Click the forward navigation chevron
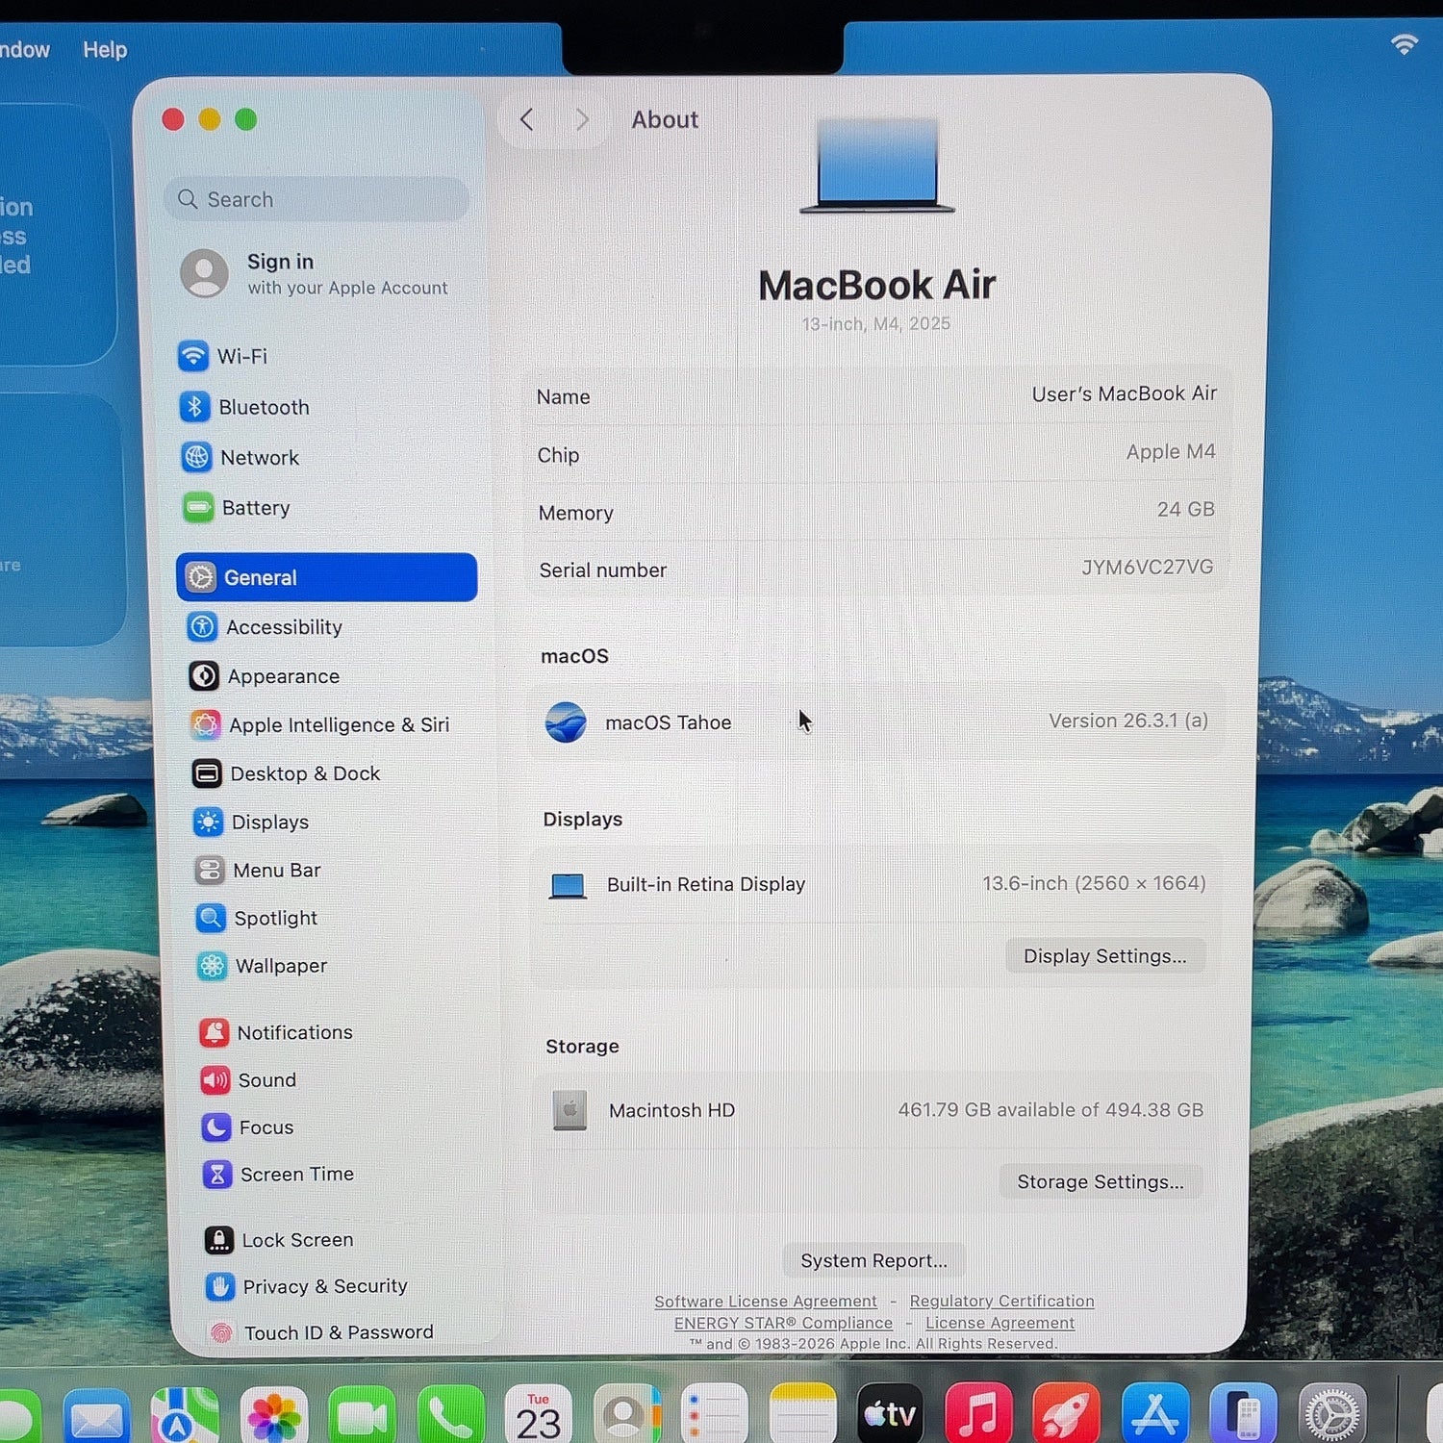This screenshot has height=1443, width=1443. click(x=582, y=119)
